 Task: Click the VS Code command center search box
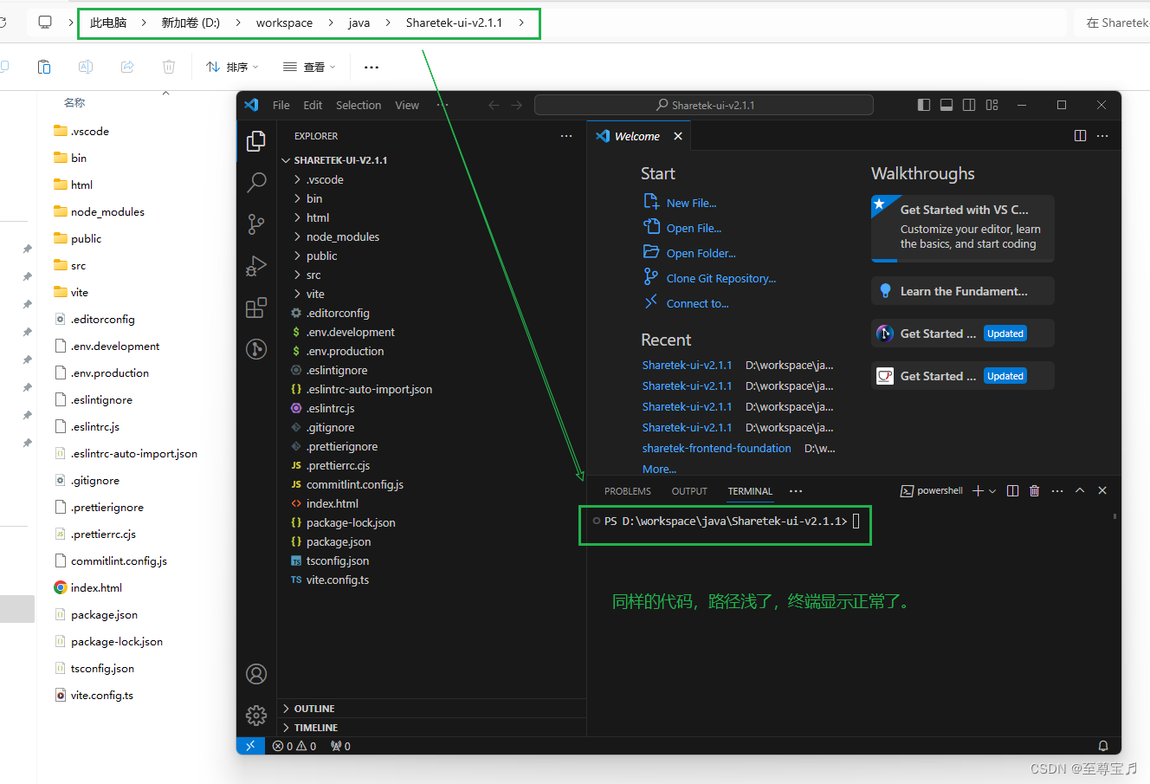(704, 105)
